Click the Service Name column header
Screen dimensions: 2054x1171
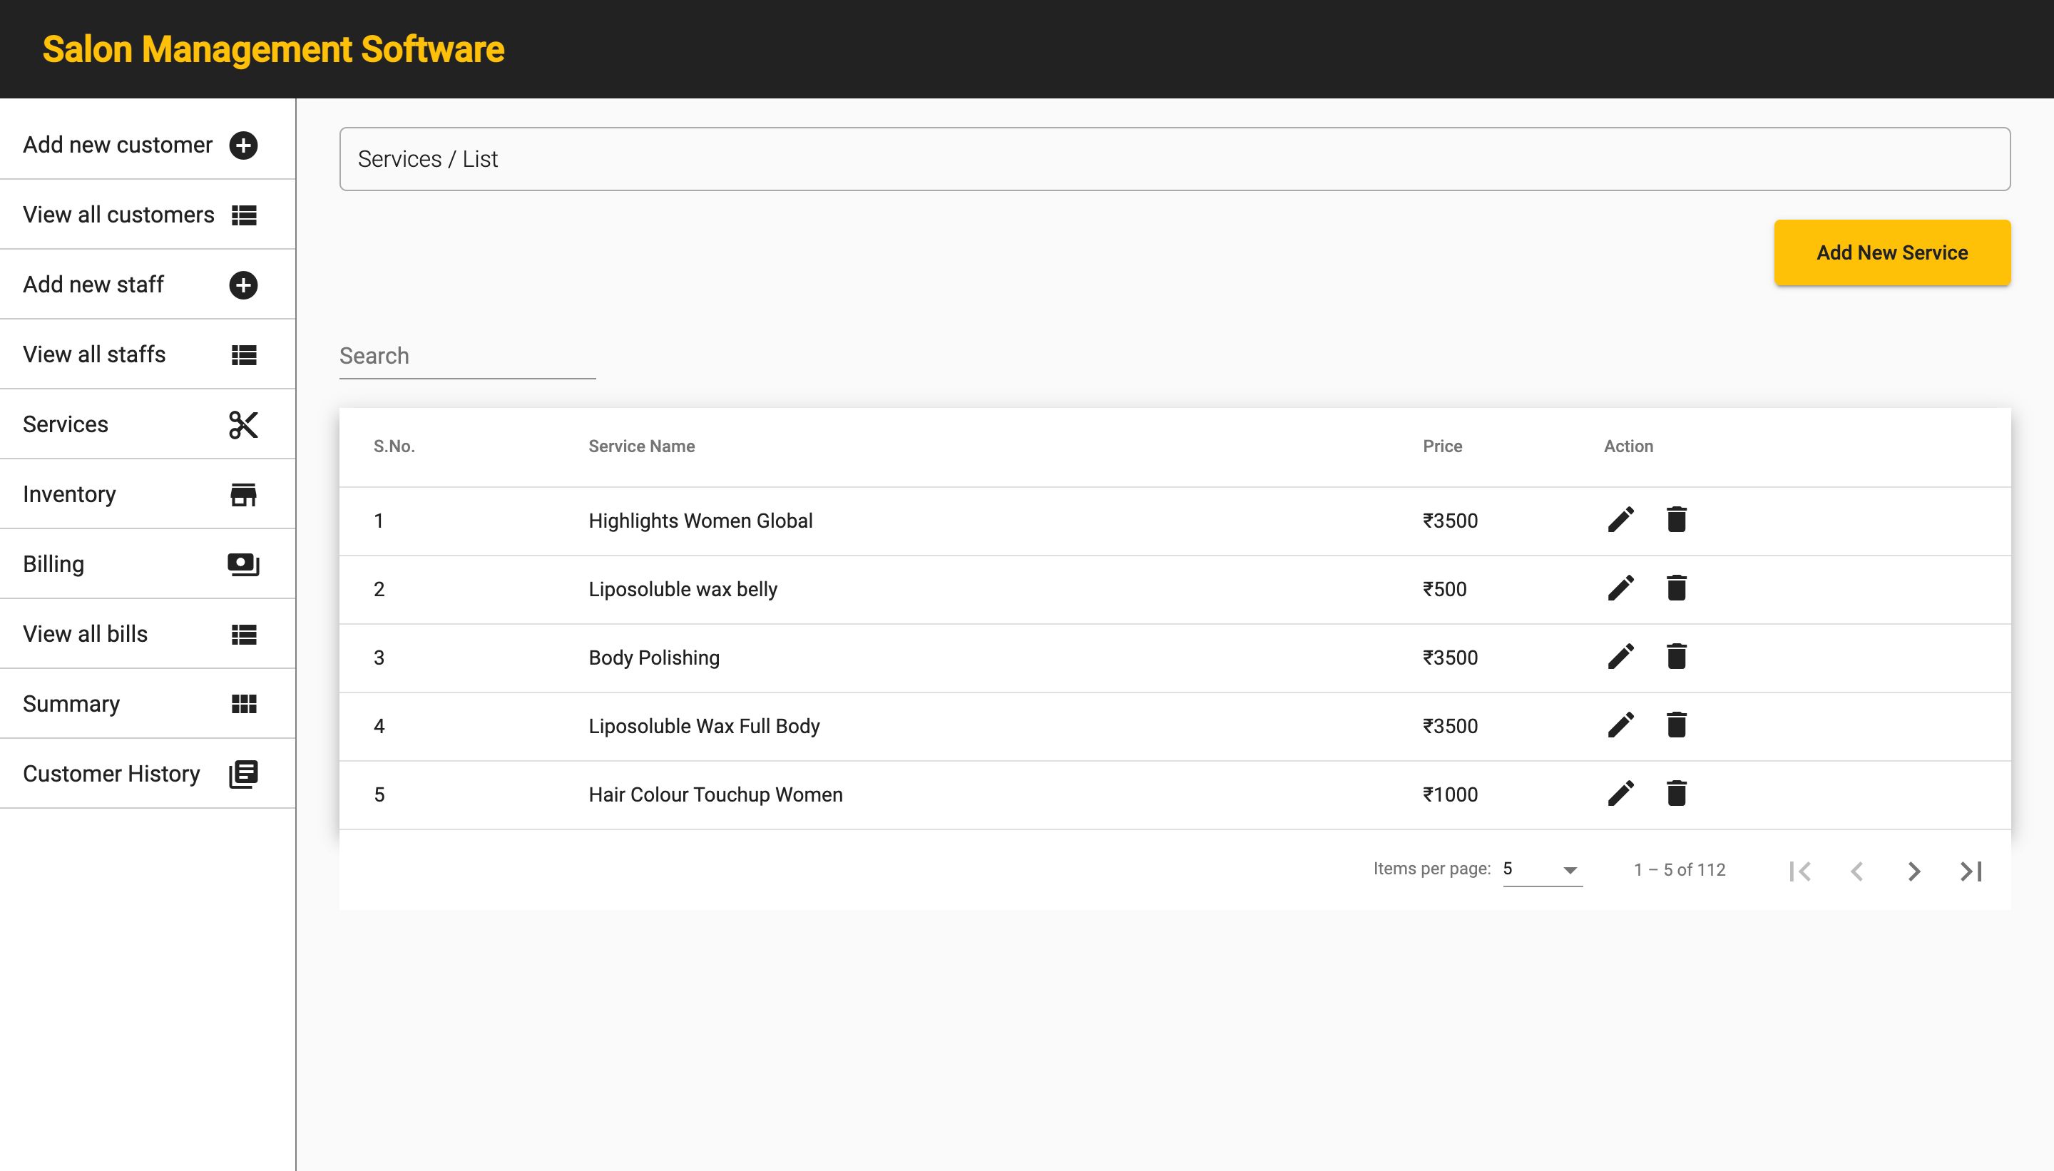coord(641,446)
